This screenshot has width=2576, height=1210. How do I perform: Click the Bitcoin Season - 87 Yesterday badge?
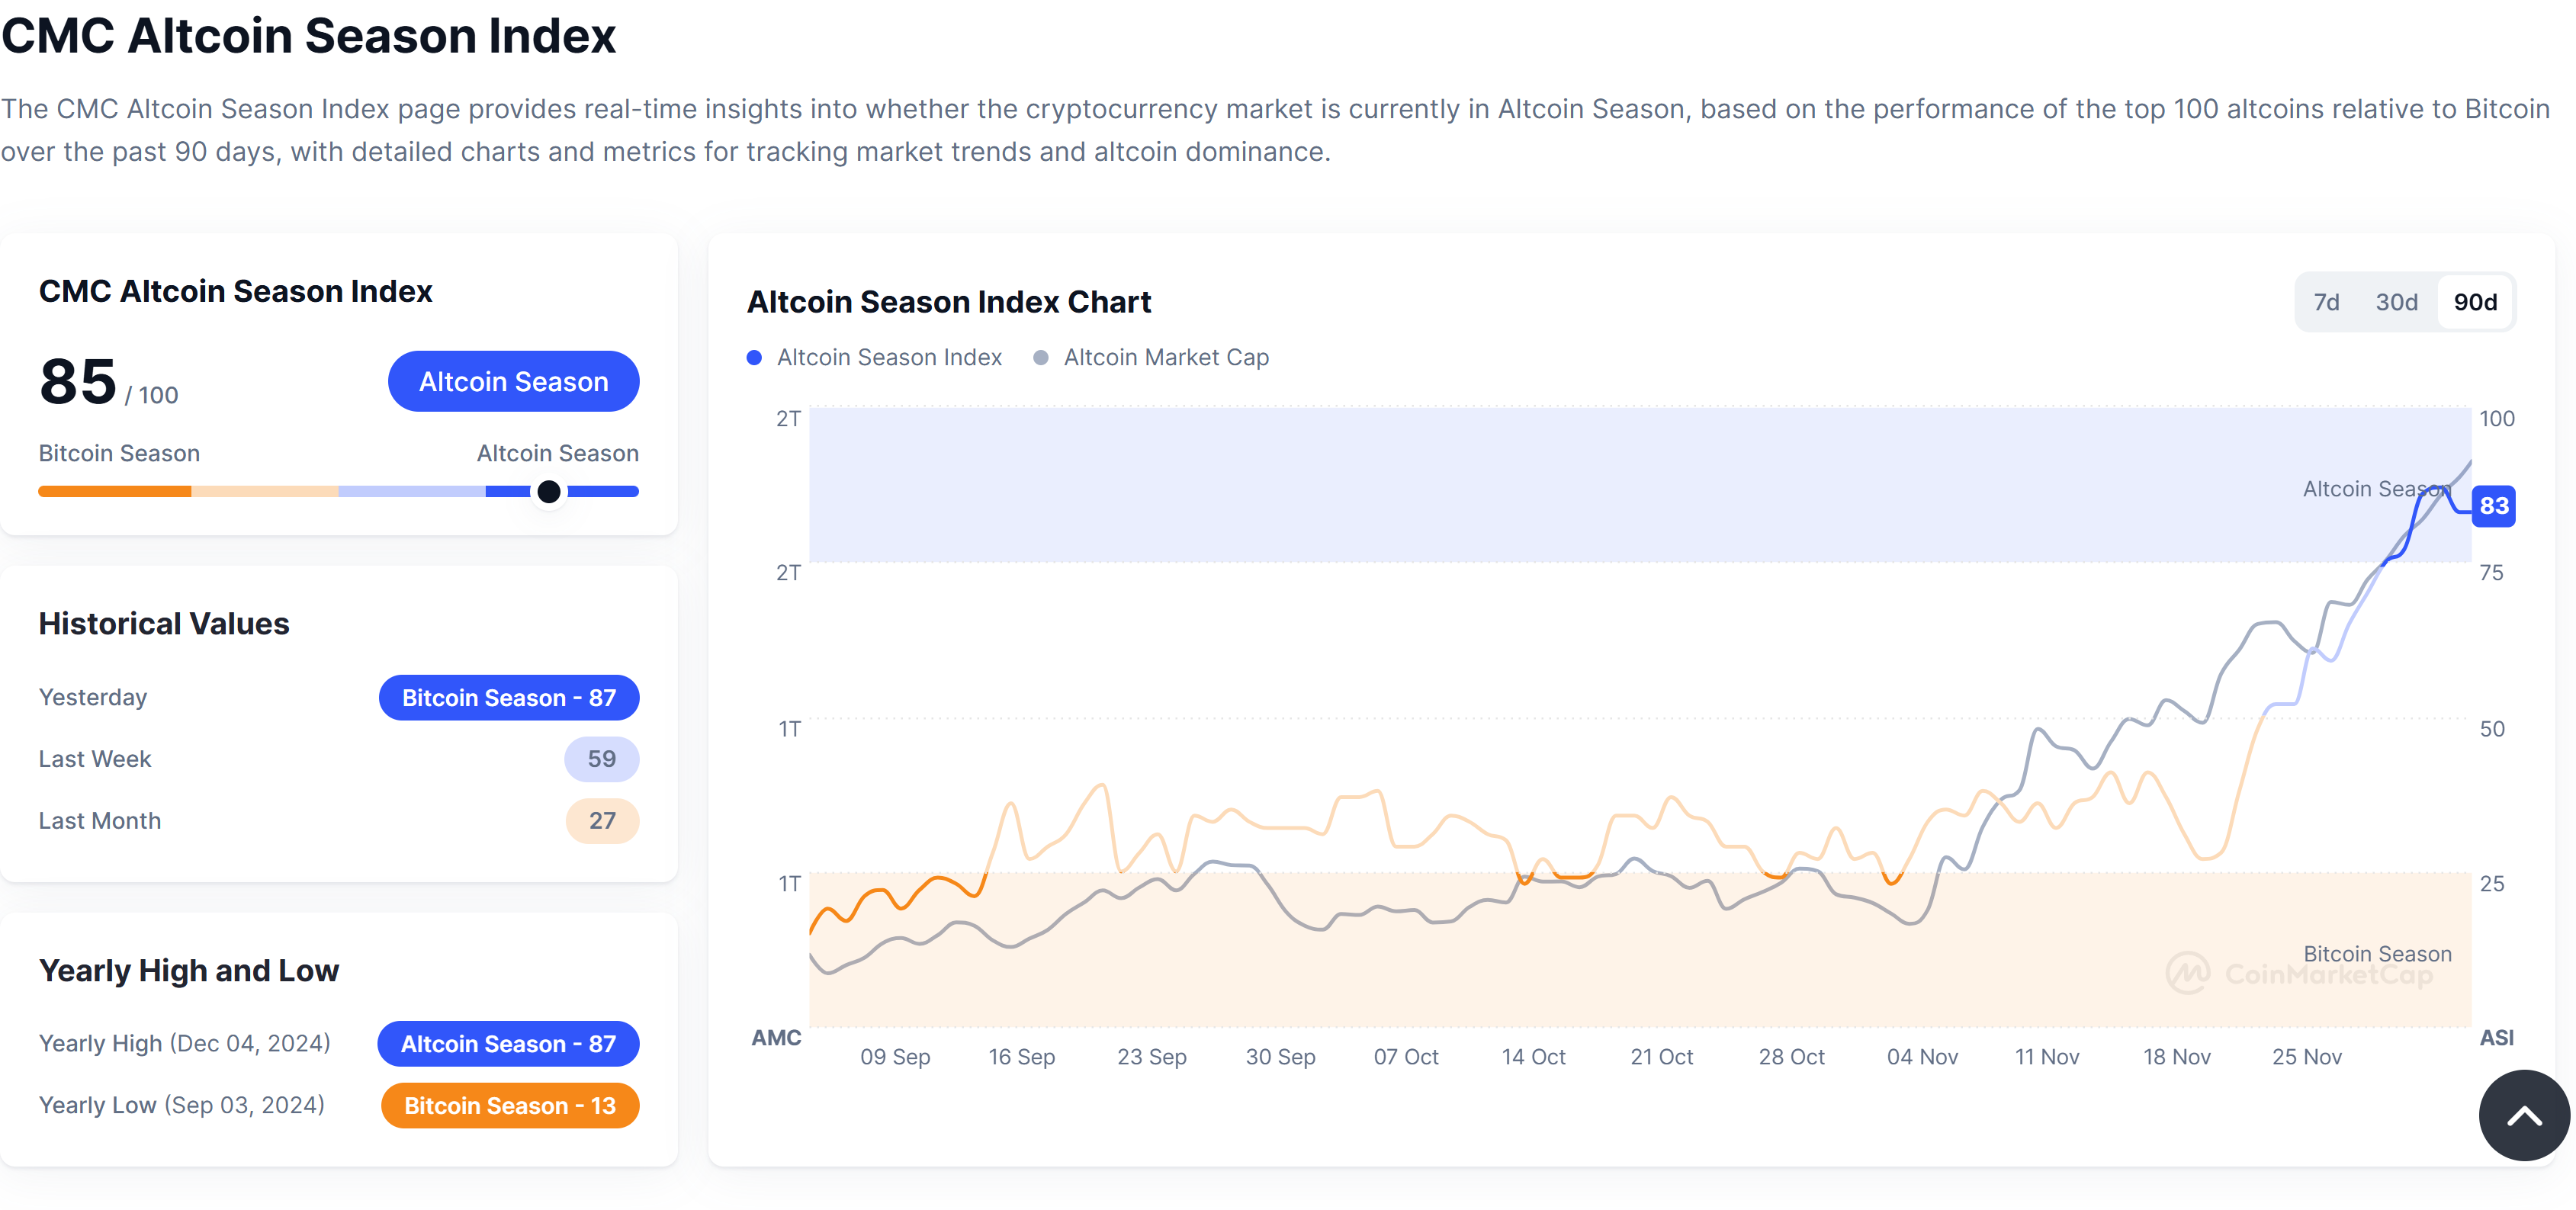[509, 697]
